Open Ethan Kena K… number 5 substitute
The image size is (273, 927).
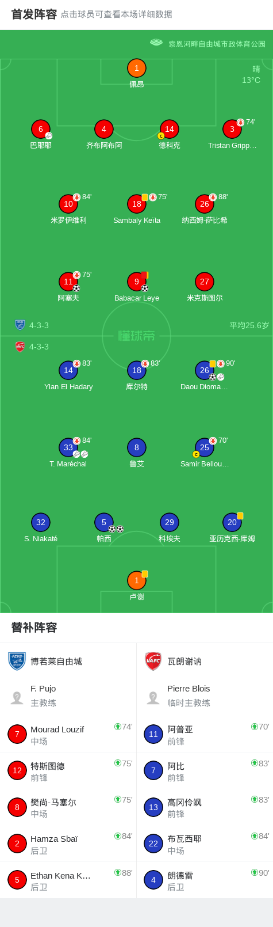point(68,880)
